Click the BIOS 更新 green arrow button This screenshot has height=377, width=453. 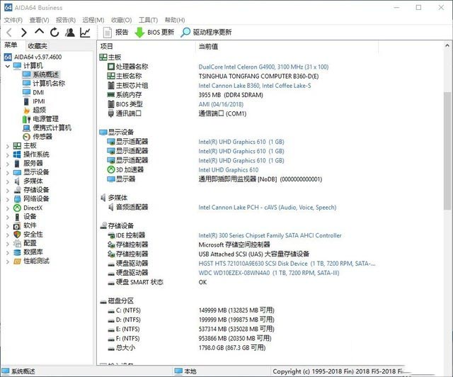pos(154,32)
